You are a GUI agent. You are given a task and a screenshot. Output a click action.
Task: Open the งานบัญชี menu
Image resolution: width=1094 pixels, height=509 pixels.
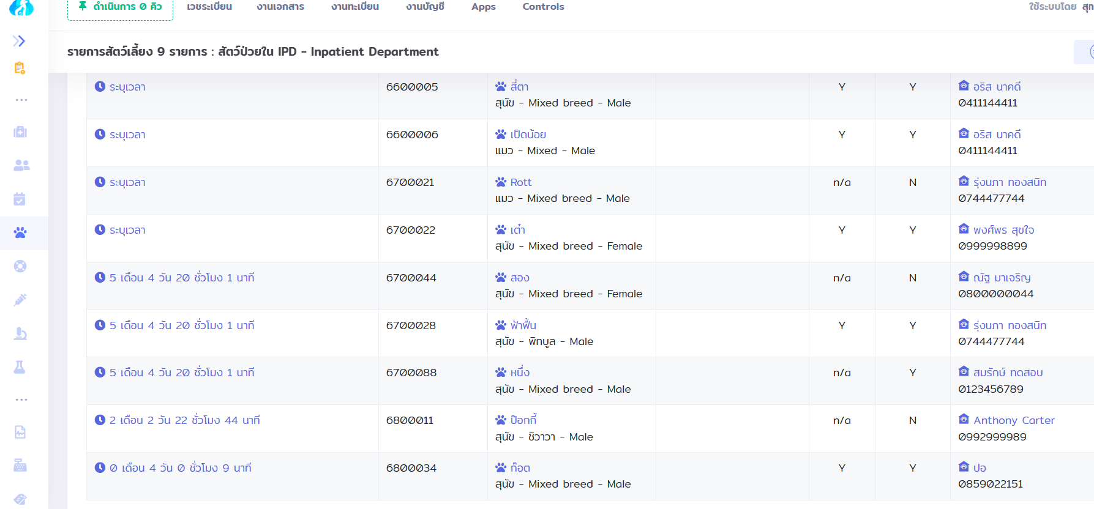click(x=425, y=7)
